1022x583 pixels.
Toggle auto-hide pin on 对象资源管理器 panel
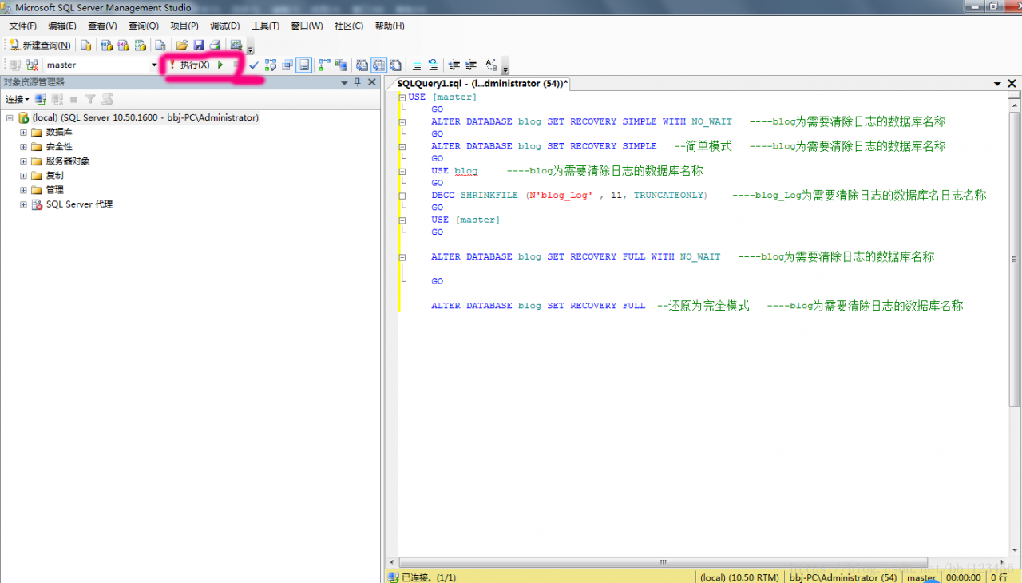358,82
